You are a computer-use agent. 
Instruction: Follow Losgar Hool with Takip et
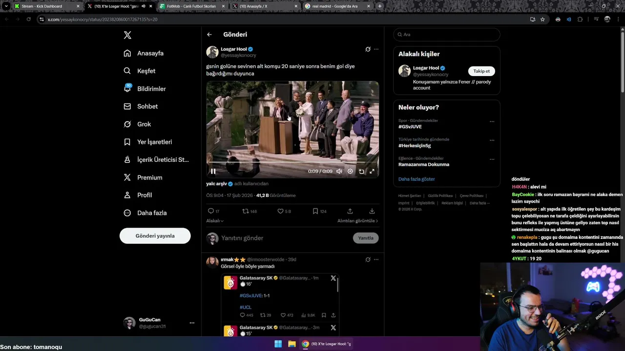tap(481, 71)
